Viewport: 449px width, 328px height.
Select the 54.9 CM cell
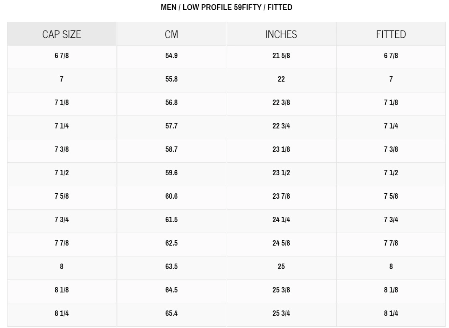171,56
